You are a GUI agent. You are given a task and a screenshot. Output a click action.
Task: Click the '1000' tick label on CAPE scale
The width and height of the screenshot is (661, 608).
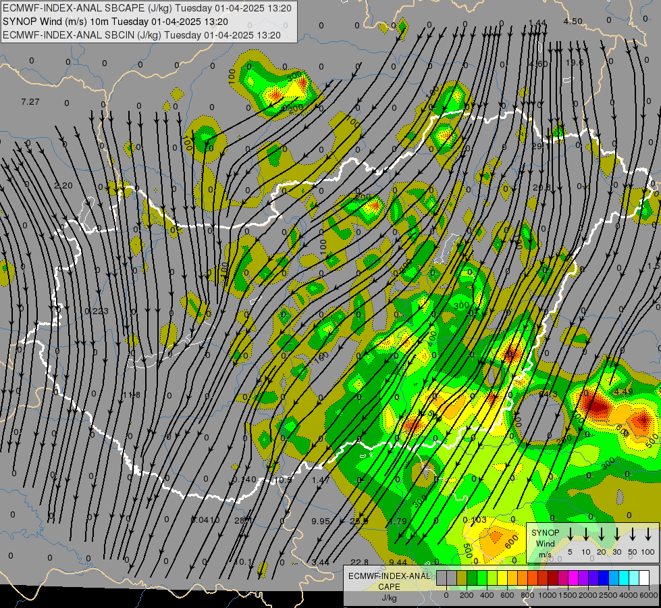click(x=547, y=595)
